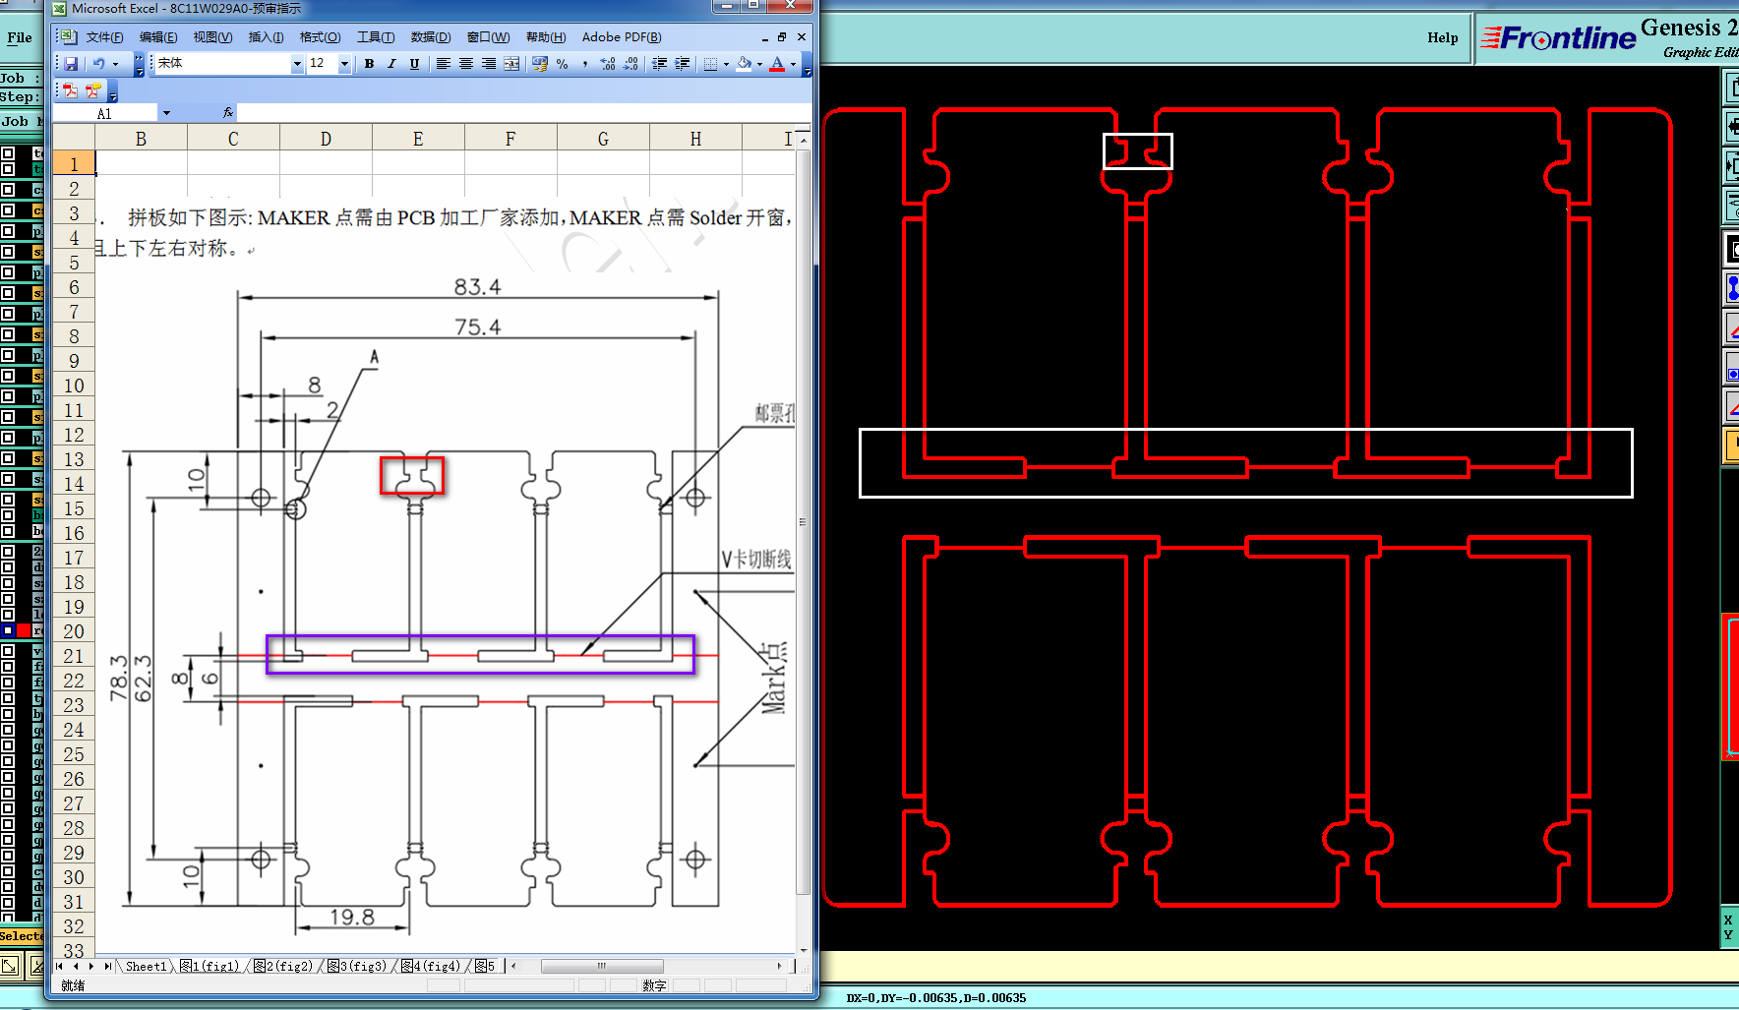Open the Name Box dropdown arrow
Image resolution: width=1739 pixels, height=1010 pixels.
166,113
